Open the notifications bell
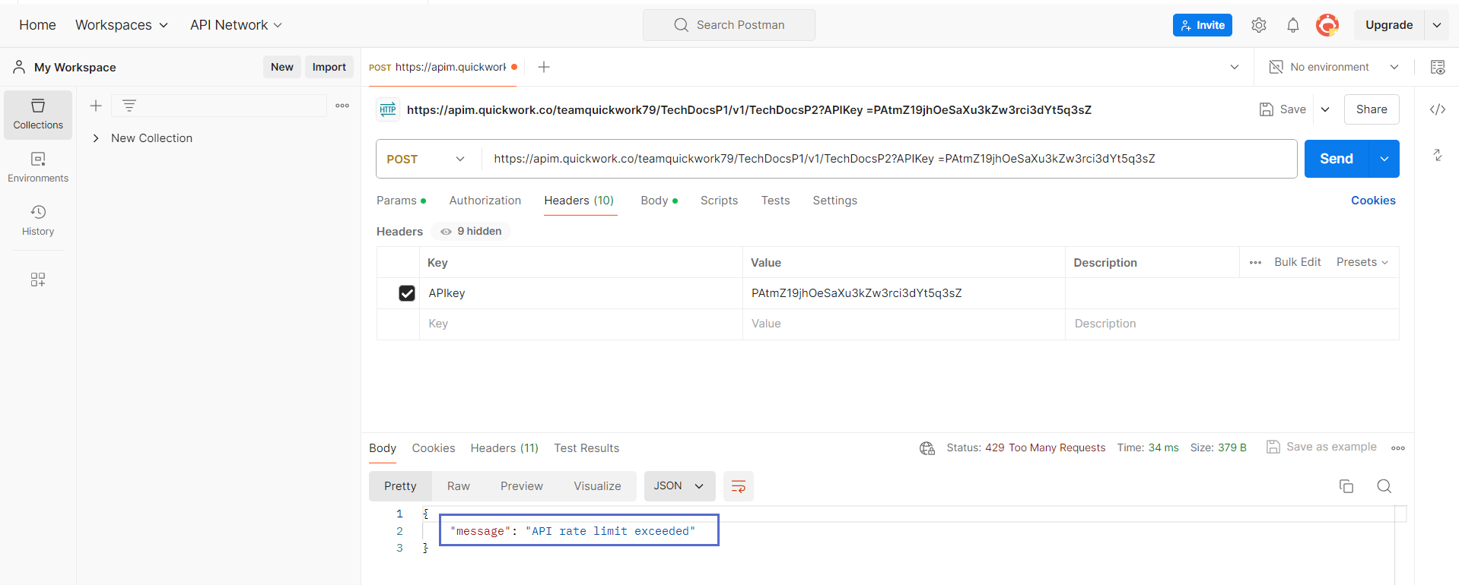1459x585 pixels. pos(1293,25)
